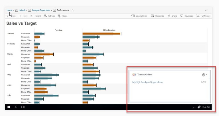Open Tableau Online settings gear dropdown
This screenshot has width=219, height=116.
pyautogui.click(x=204, y=75)
